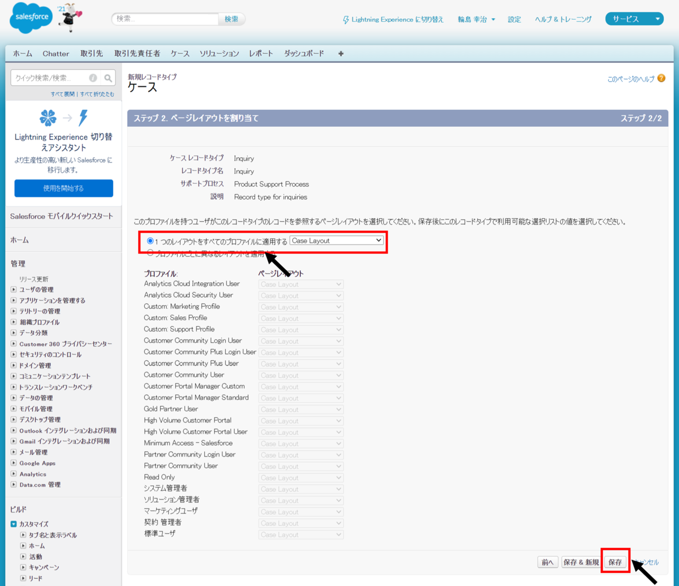Click すべて折りたたむ link
Screen dimensions: 679x586
(97, 94)
